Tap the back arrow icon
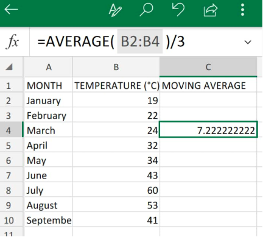This screenshot has height=240, width=263. pyautogui.click(x=11, y=10)
